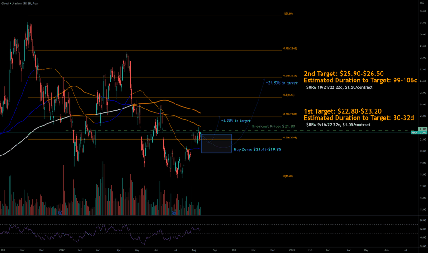The width and height of the screenshot is (428, 253).
Task: Select the Fibonacci 0(17.70) level label
Action: coord(287,176)
